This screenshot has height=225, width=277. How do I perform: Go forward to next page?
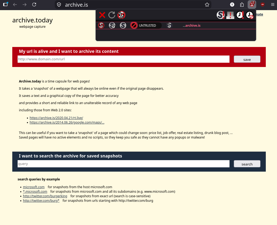[x=25, y=5]
